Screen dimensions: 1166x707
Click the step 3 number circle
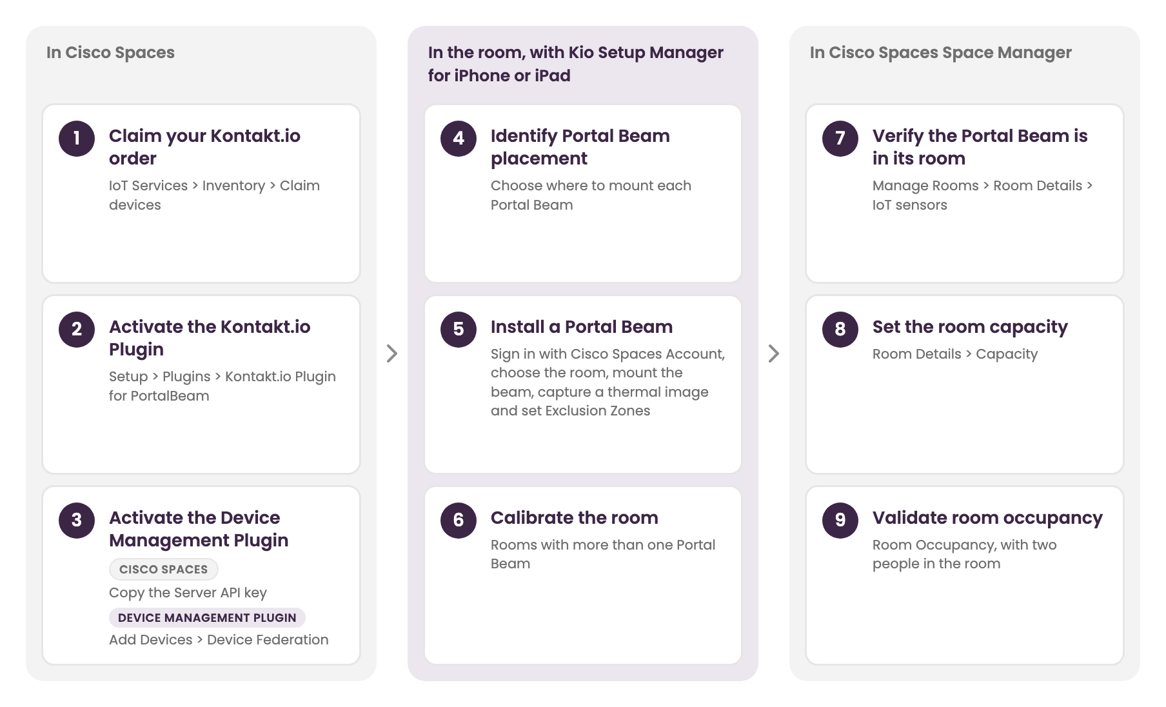[77, 521]
